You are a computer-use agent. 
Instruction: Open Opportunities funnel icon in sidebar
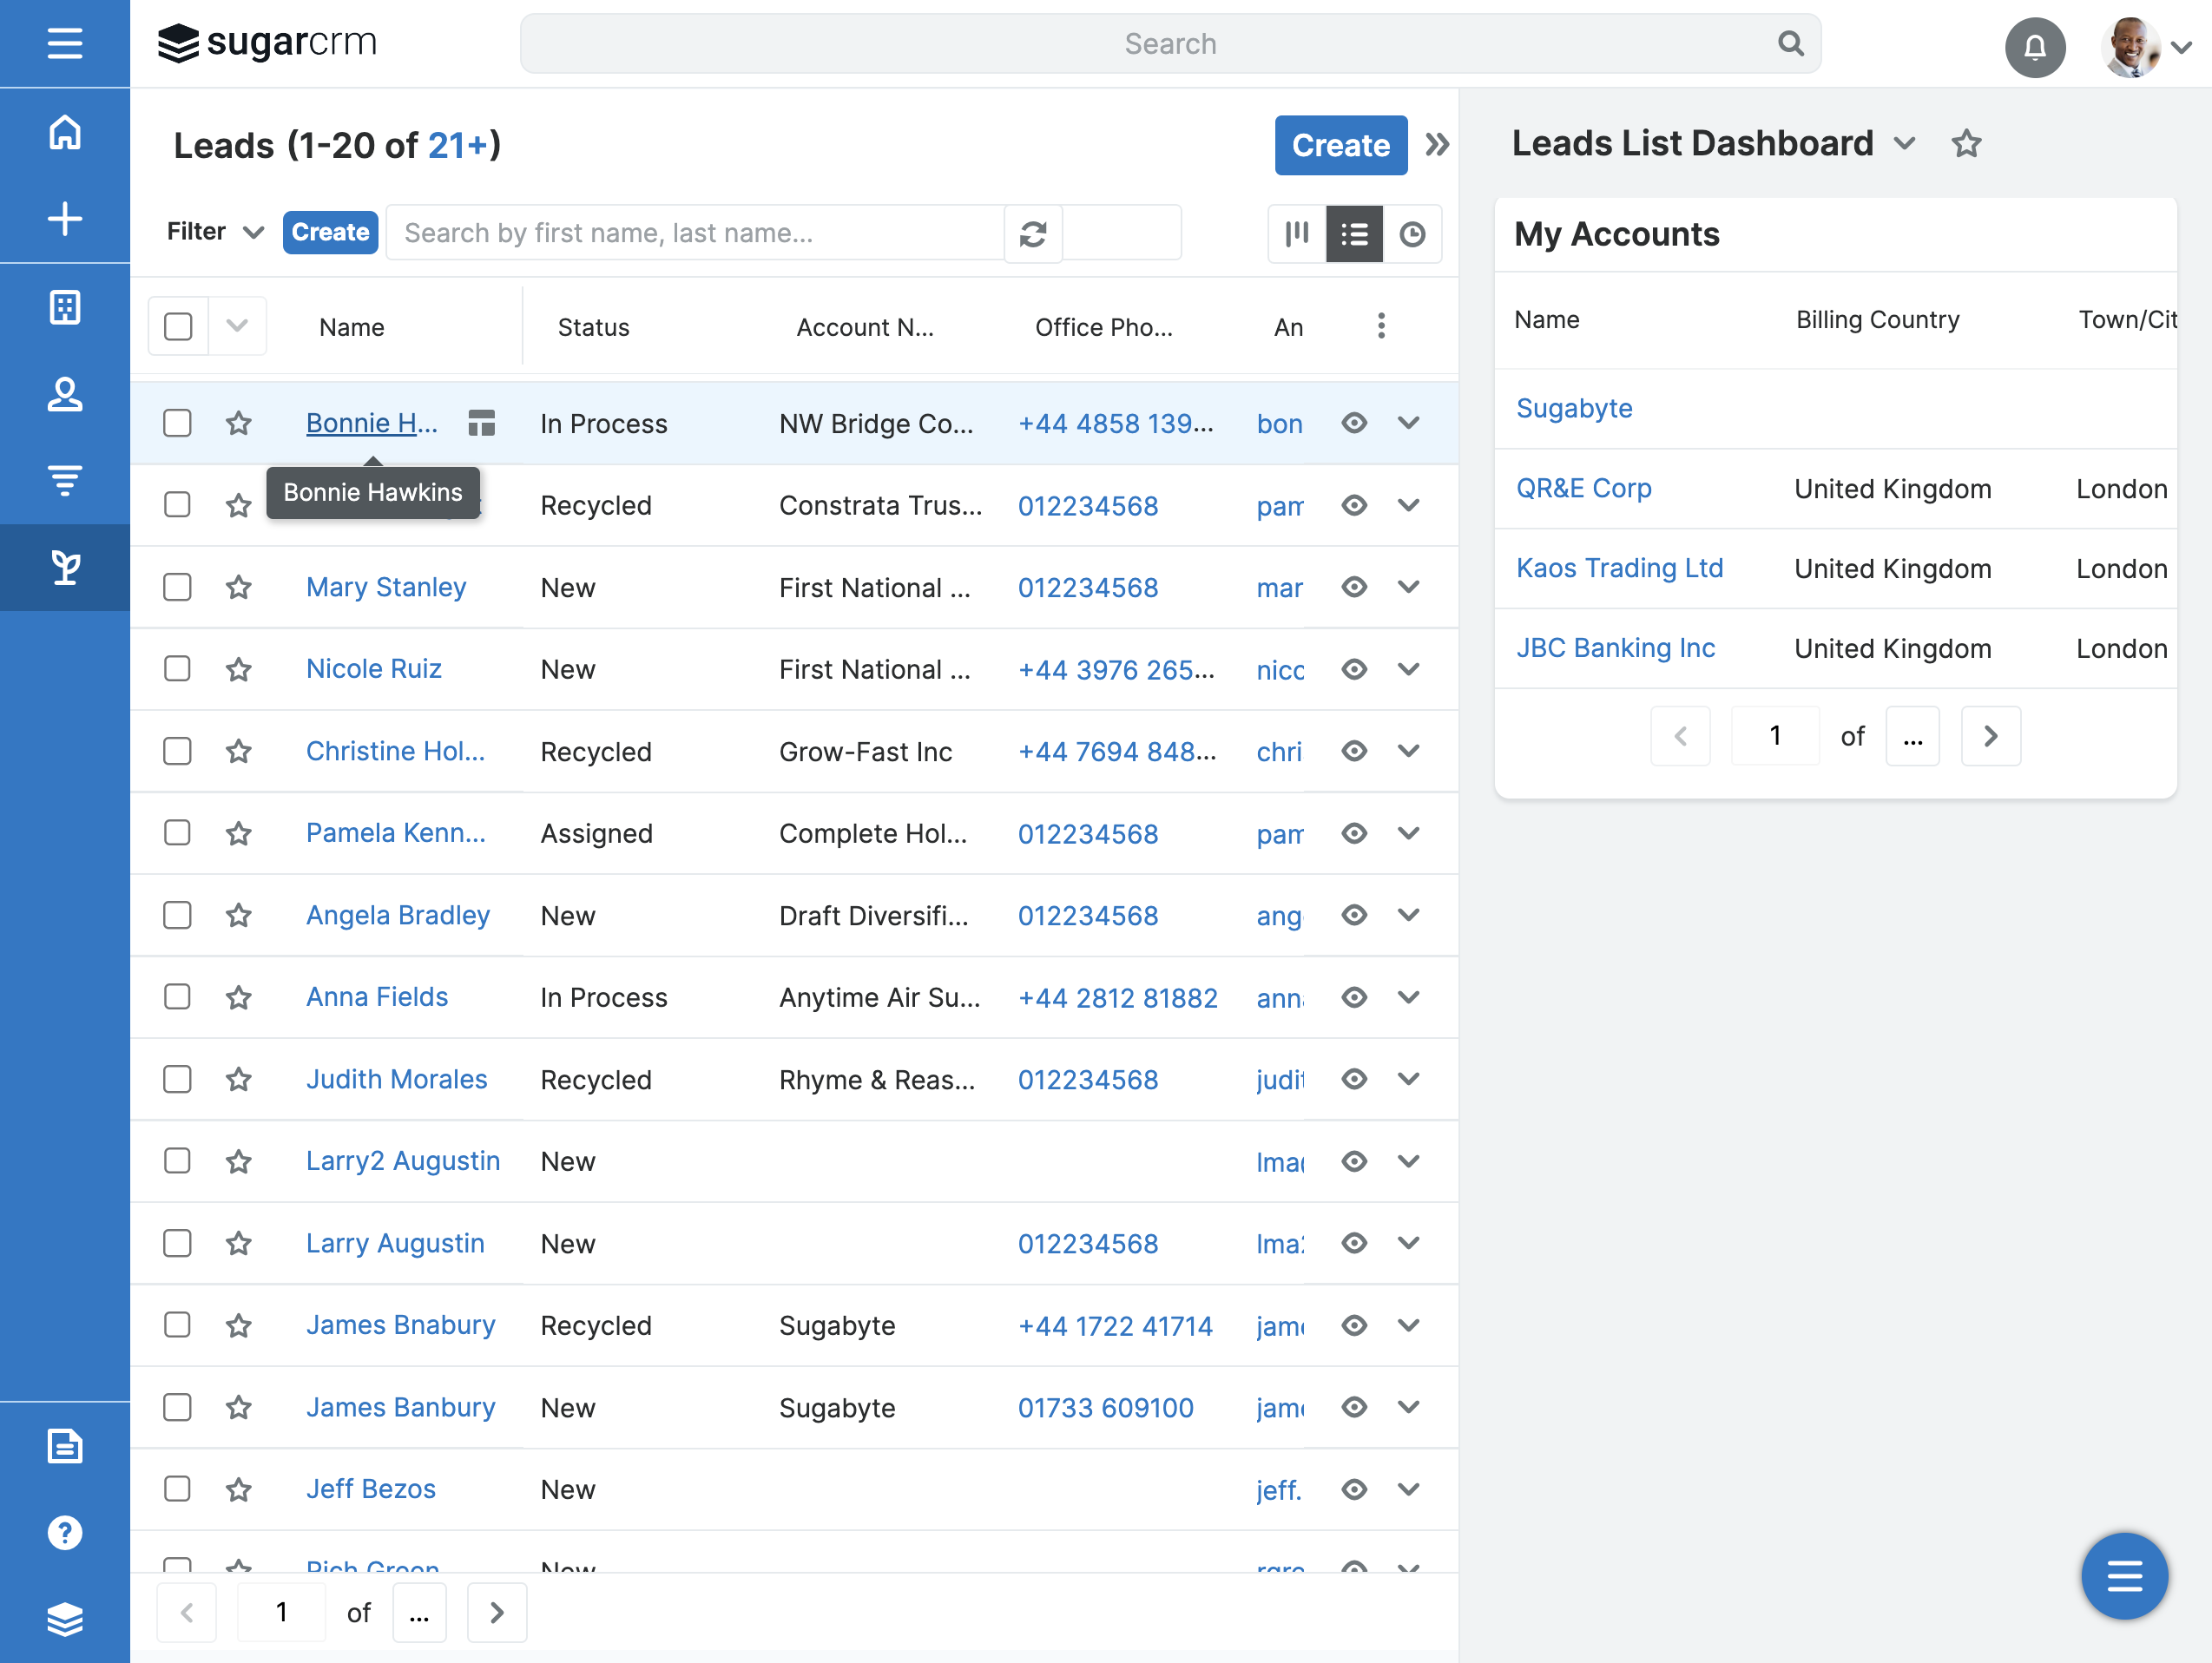pyautogui.click(x=65, y=481)
